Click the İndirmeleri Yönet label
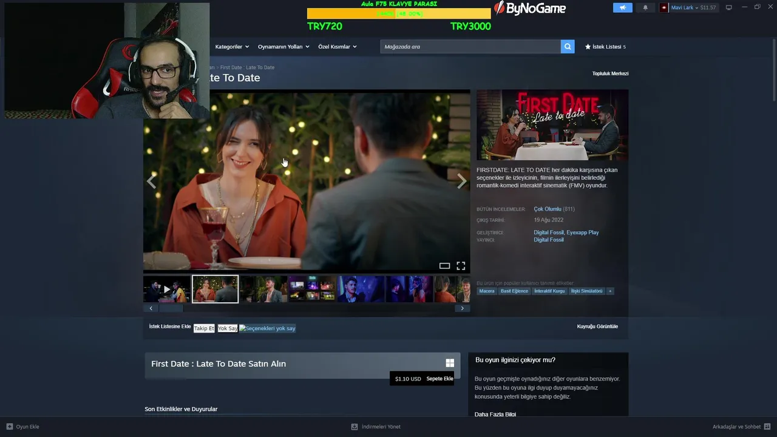Image resolution: width=777 pixels, height=437 pixels. [x=381, y=427]
